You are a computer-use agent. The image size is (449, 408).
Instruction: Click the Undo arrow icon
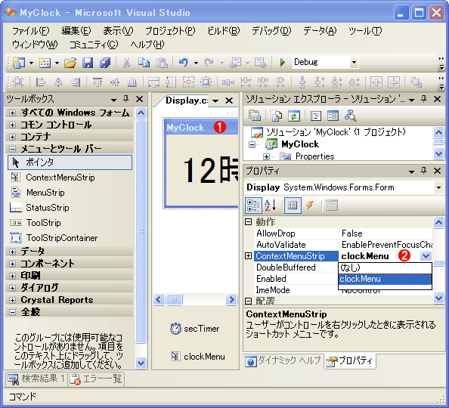coord(184,62)
